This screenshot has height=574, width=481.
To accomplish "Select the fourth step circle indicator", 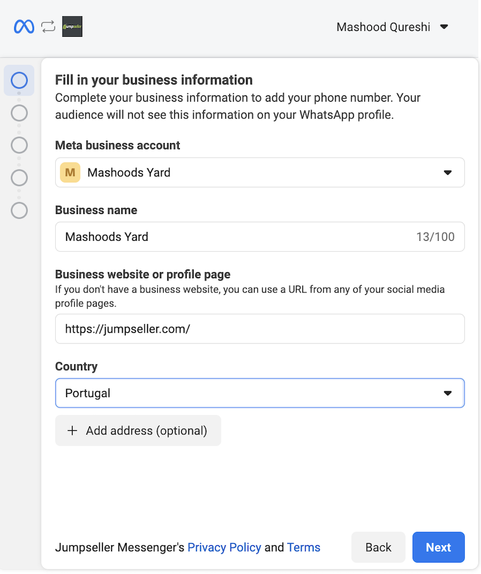I will tap(19, 178).
